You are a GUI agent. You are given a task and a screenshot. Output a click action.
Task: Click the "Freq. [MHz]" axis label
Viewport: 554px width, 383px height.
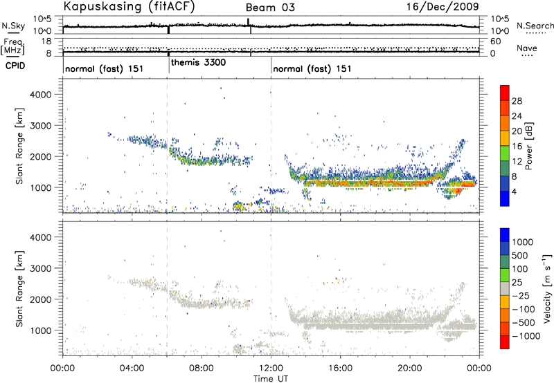click(x=12, y=47)
